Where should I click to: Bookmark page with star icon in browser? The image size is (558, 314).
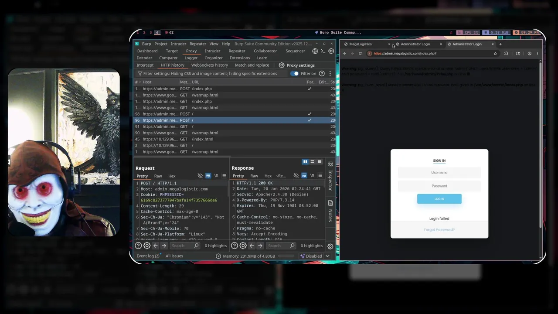click(x=495, y=54)
